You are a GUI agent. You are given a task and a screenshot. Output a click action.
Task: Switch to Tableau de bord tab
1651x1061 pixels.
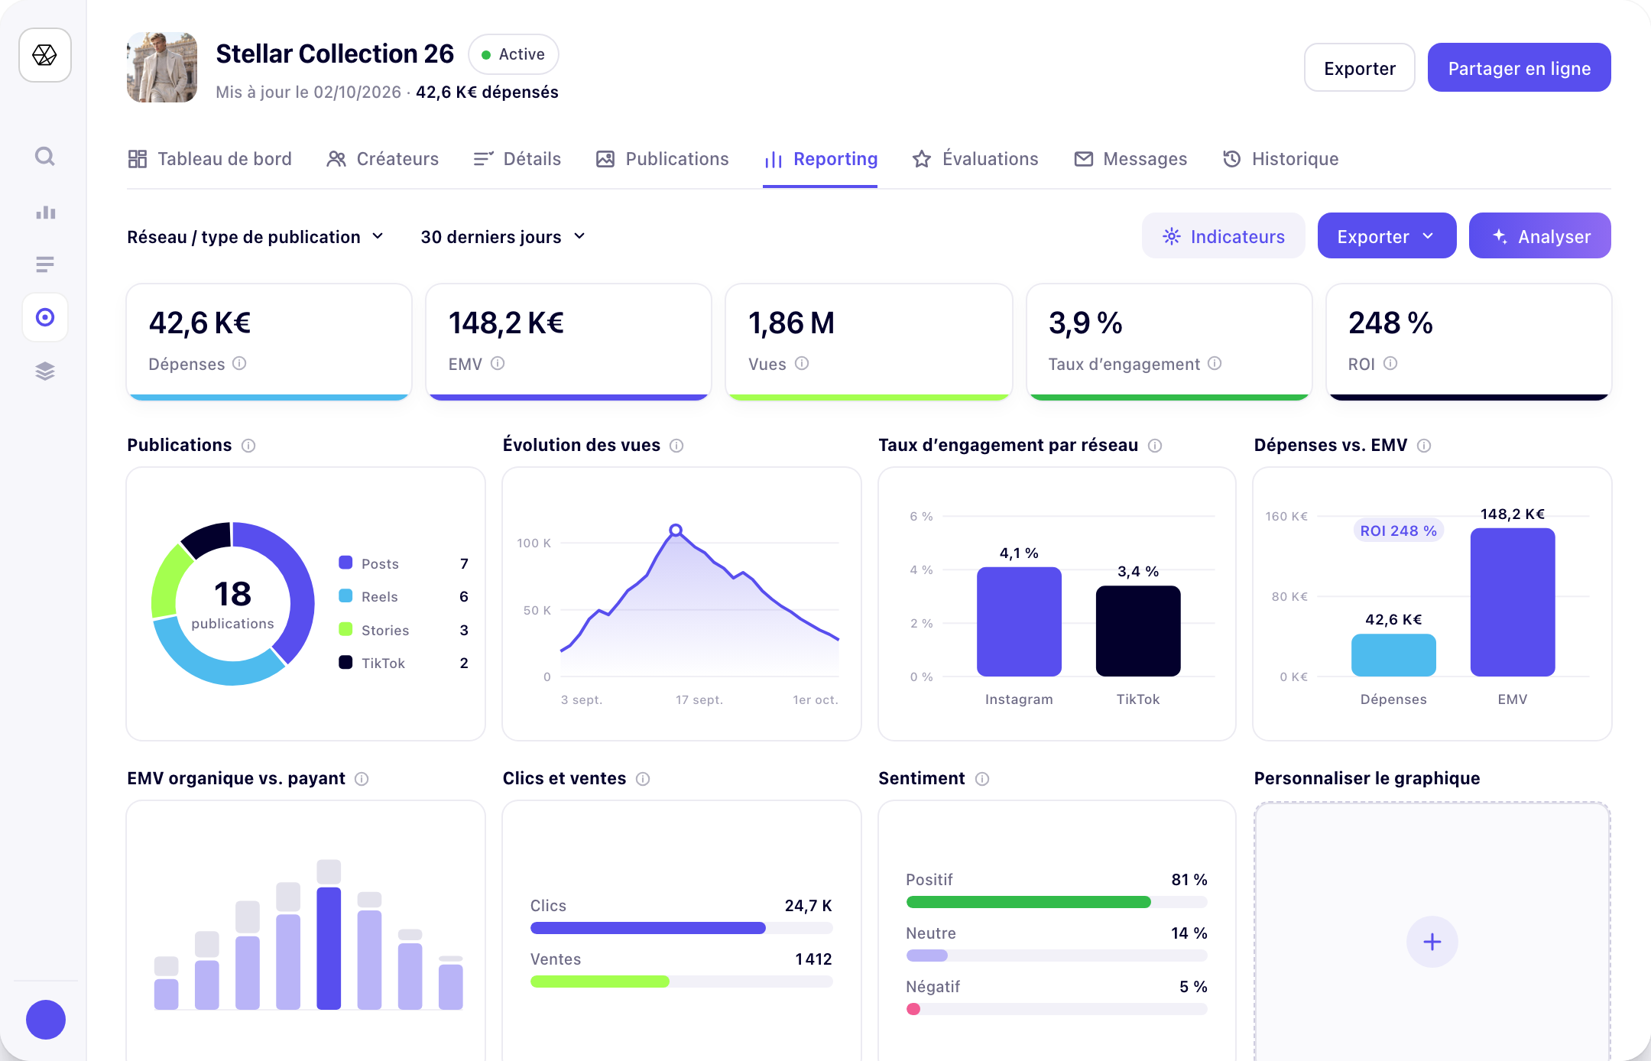pyautogui.click(x=210, y=159)
